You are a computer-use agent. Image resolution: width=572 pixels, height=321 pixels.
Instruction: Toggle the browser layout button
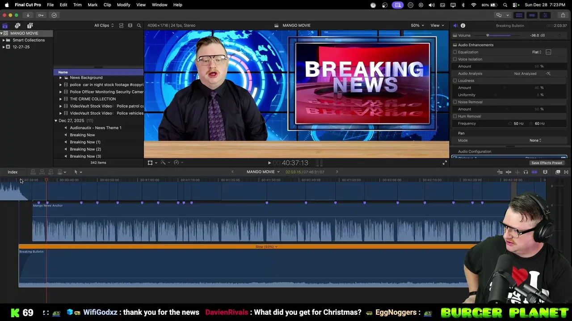[519, 15]
